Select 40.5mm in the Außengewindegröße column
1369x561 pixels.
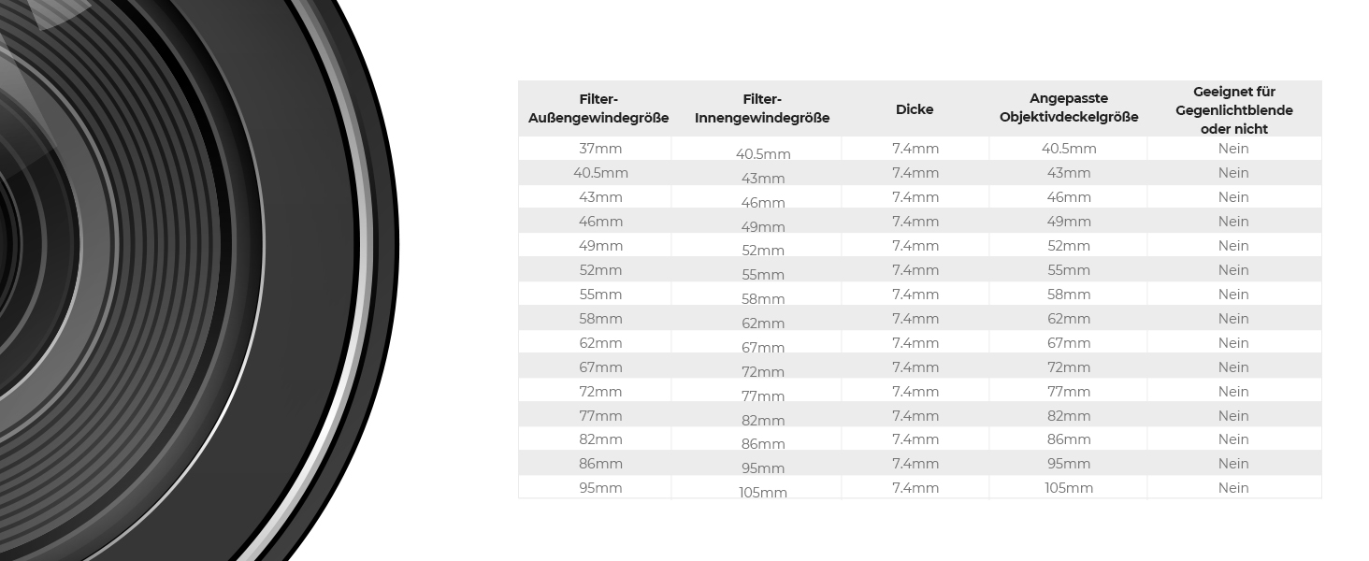click(x=600, y=173)
